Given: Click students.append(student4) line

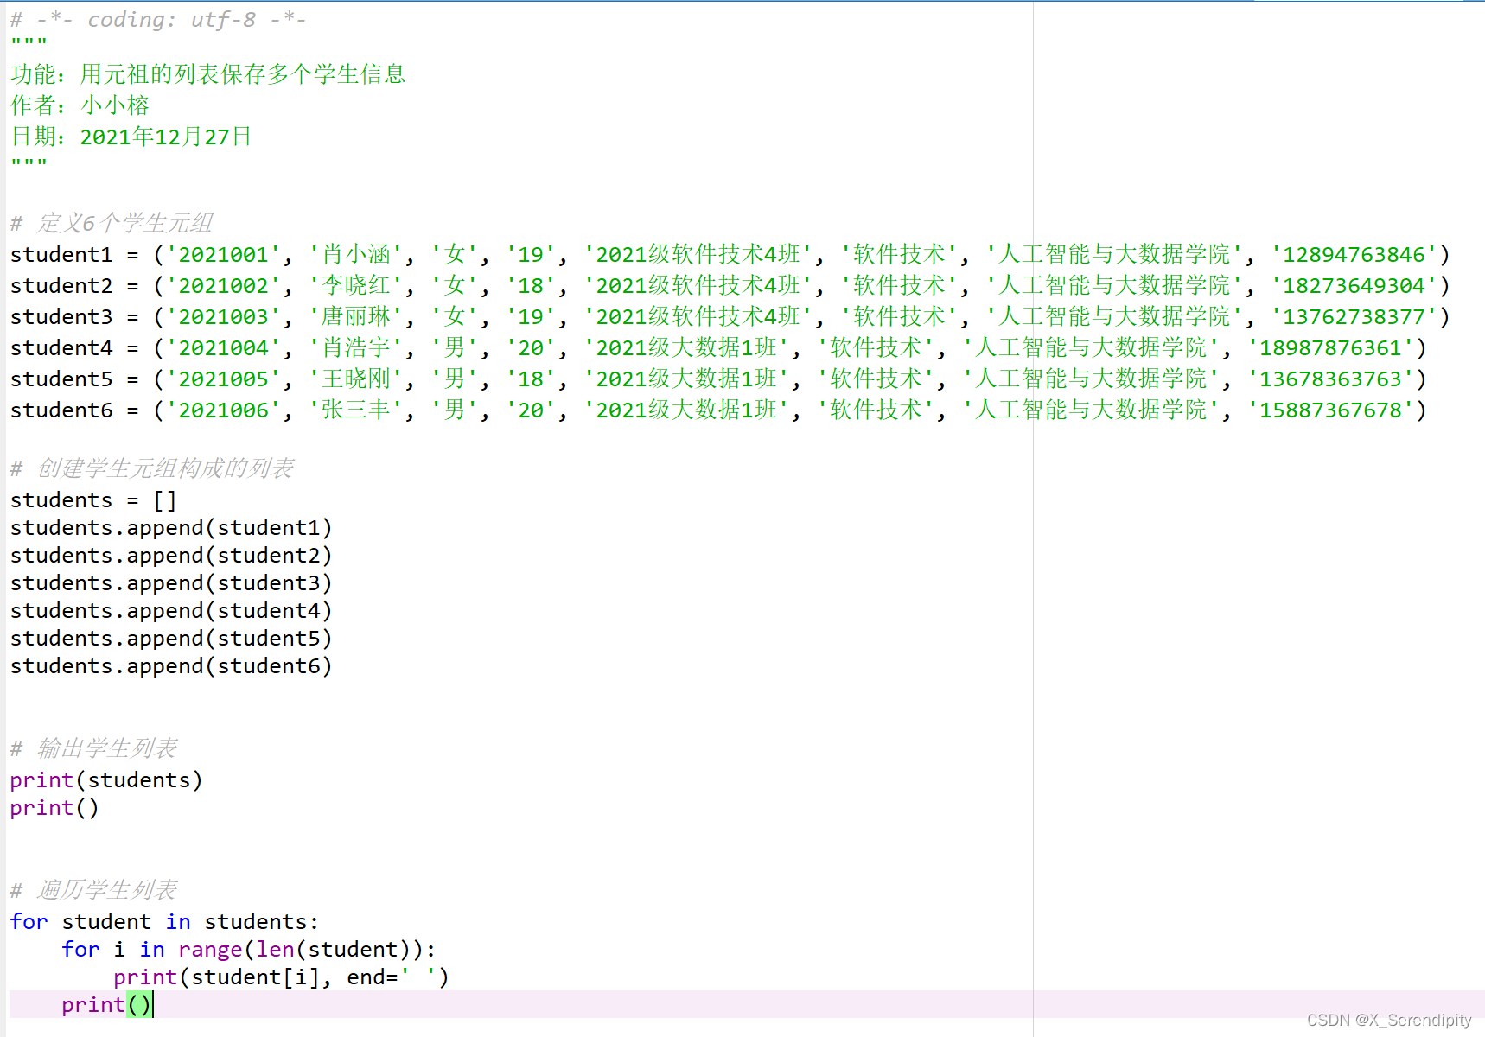Looking at the screenshot, I should (171, 610).
